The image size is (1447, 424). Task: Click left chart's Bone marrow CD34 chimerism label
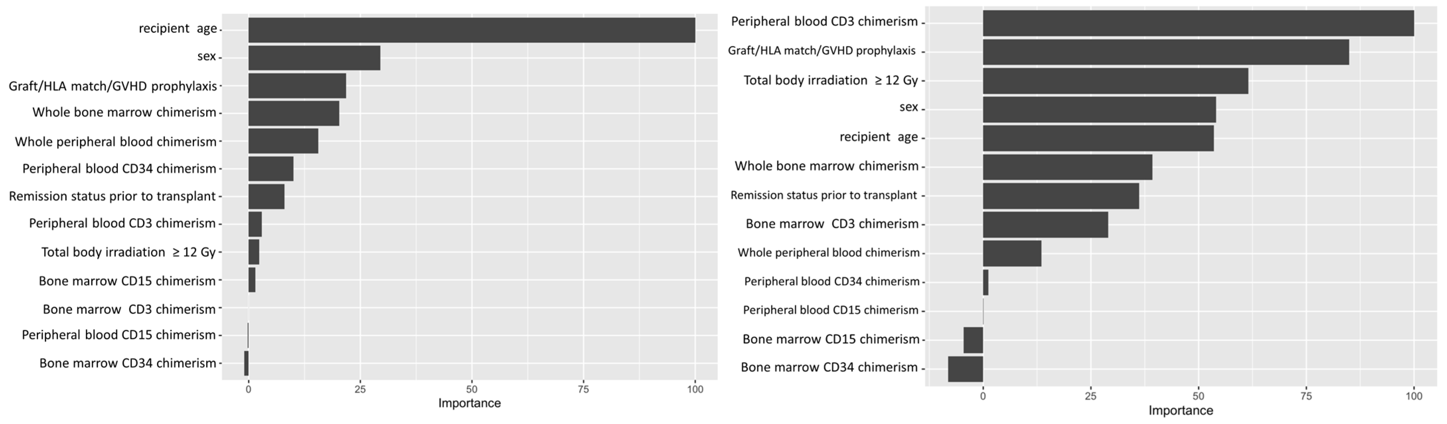pyautogui.click(x=127, y=363)
